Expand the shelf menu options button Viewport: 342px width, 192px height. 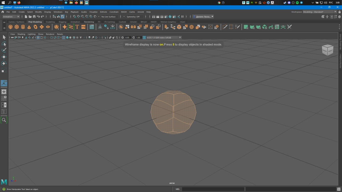point(4,28)
